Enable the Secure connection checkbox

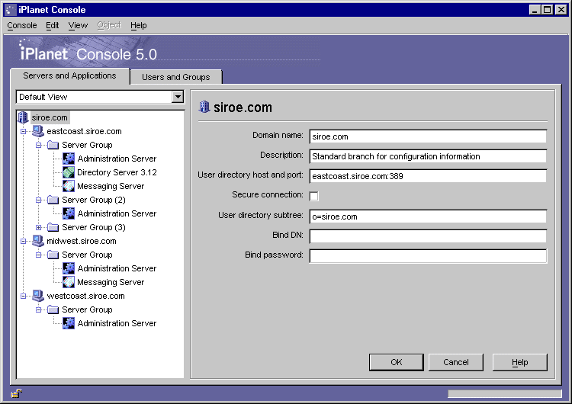tap(313, 196)
